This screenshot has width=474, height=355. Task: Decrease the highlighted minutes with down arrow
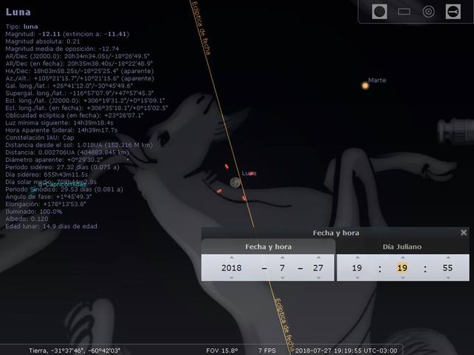(402, 278)
